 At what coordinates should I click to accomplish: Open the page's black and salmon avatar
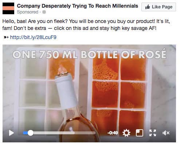click(x=8, y=8)
